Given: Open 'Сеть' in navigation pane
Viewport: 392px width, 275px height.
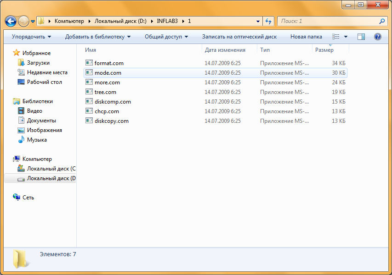Looking at the screenshot, I should coord(28,198).
